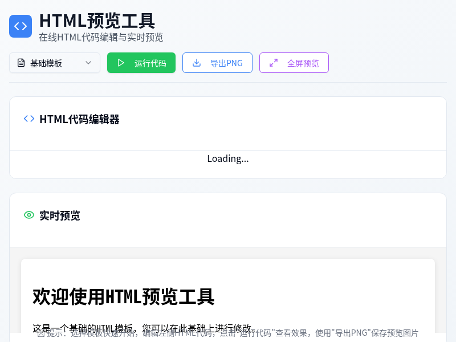The height and width of the screenshot is (342, 456).
Task: Click the document icon in the template selector
Action: click(x=20, y=63)
